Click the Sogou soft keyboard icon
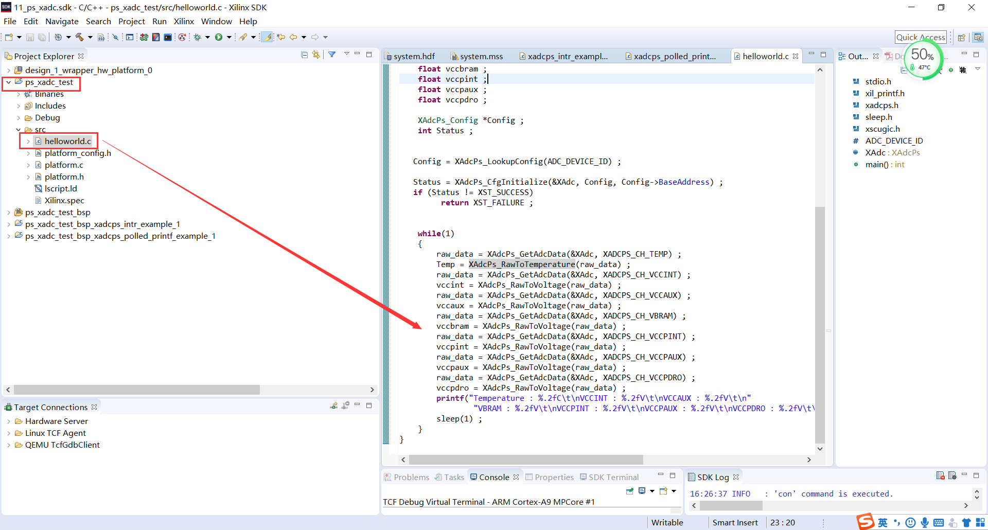988x530 pixels. 939,523
